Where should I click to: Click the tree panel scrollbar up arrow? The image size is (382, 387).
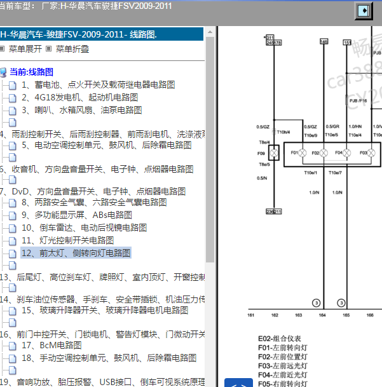[210, 32]
